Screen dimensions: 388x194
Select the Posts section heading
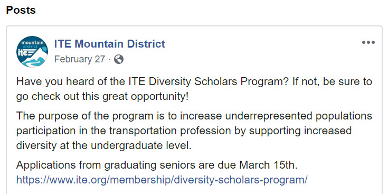pos(21,10)
